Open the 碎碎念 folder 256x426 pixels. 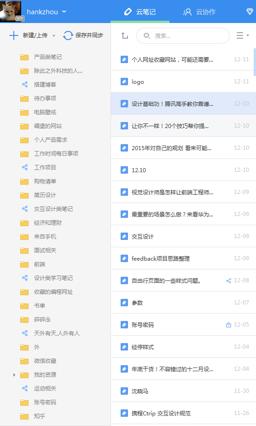point(42,320)
